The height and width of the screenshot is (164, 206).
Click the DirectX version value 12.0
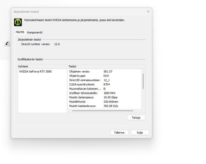(57, 44)
